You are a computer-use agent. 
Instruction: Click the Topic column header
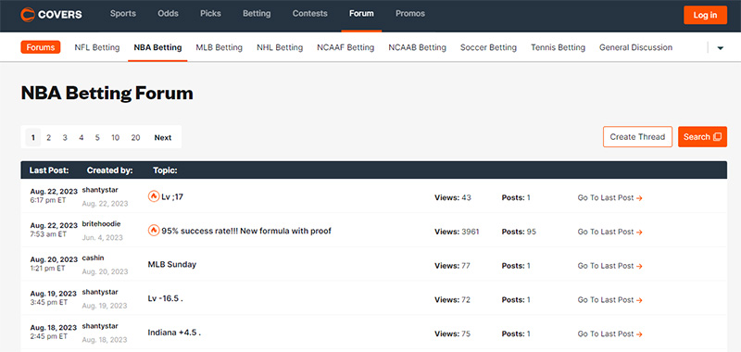[165, 170]
